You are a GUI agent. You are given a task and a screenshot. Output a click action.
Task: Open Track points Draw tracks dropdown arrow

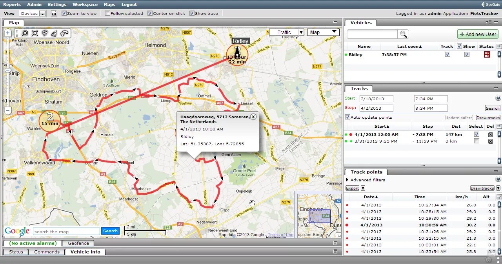(x=498, y=188)
